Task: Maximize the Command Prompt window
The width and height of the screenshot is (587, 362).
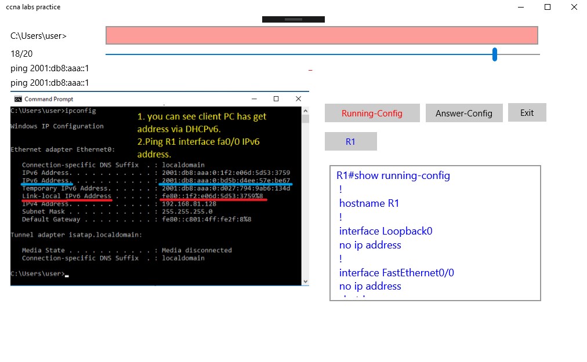Action: coord(276,98)
